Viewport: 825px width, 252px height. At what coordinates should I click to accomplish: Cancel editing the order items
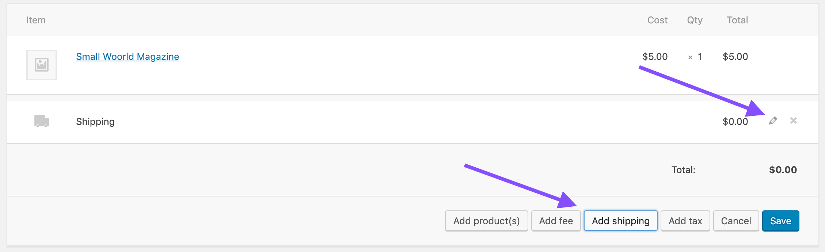[735, 221]
